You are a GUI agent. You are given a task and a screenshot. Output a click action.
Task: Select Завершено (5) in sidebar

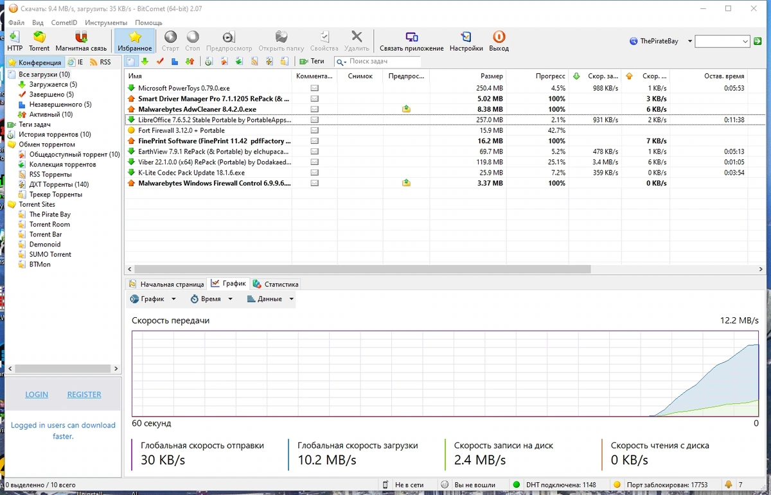tap(51, 94)
